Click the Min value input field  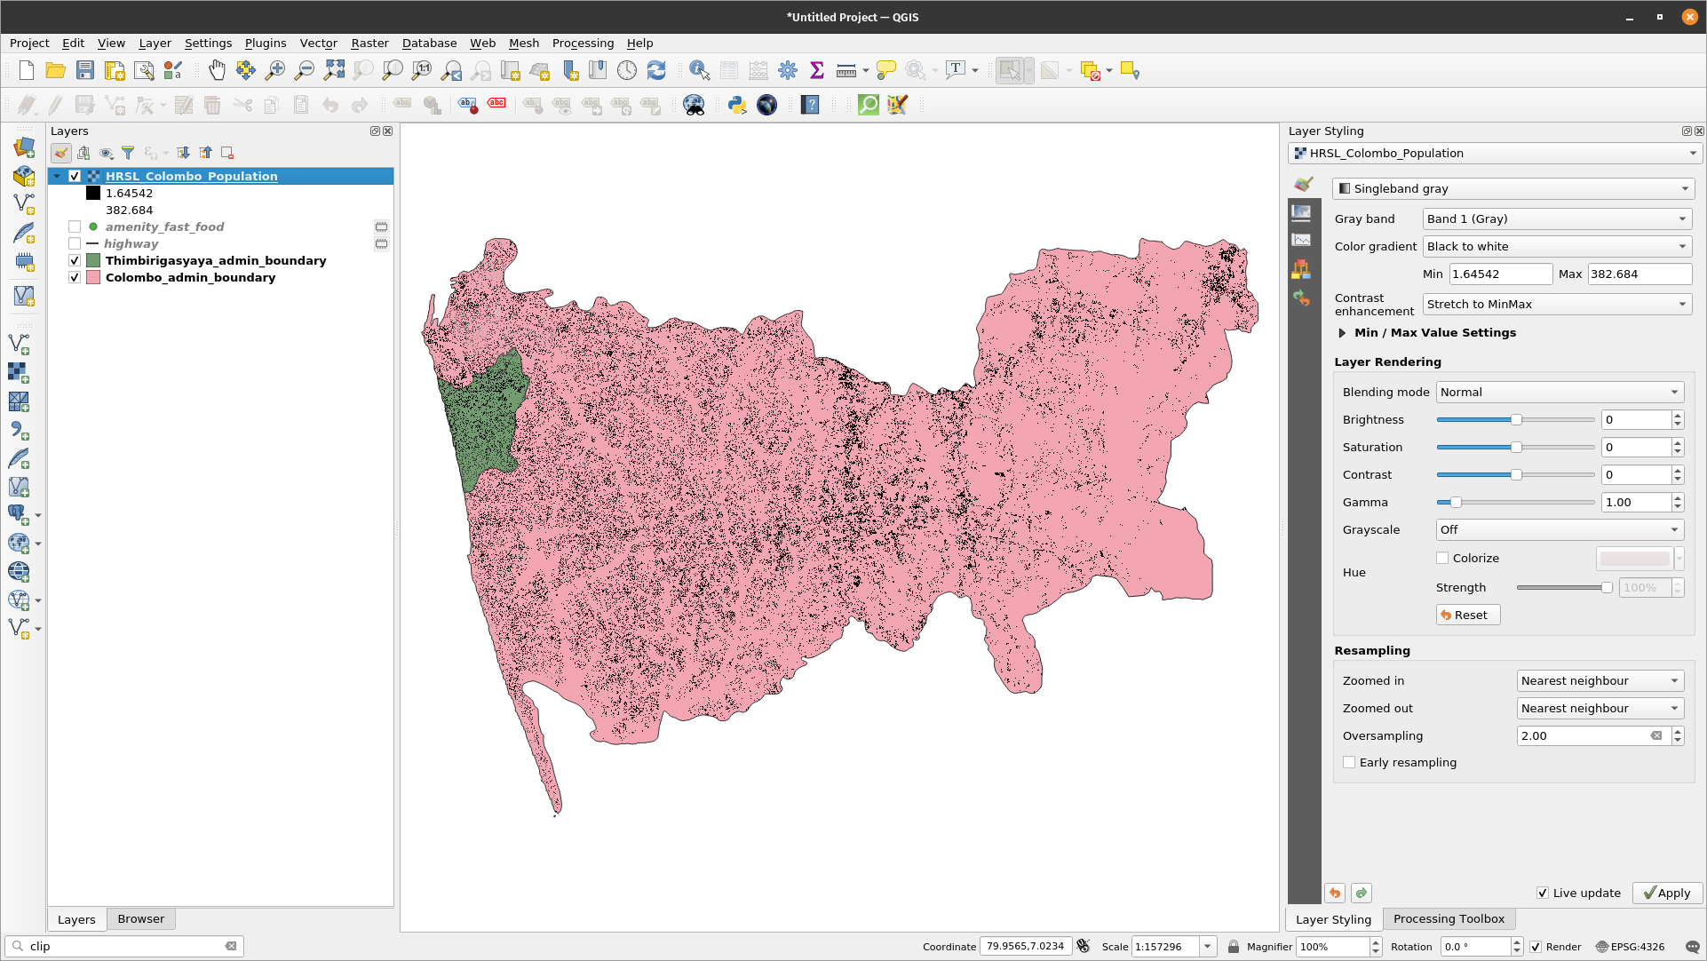point(1498,273)
